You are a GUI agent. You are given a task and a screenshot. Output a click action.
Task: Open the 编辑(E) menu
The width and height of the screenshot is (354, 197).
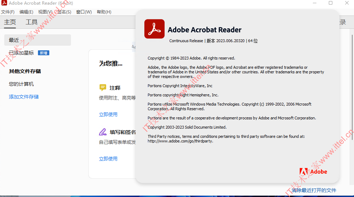tap(26, 12)
